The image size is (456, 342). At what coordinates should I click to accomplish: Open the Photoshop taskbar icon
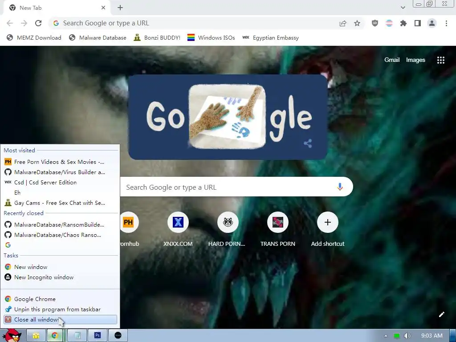[x=98, y=336]
